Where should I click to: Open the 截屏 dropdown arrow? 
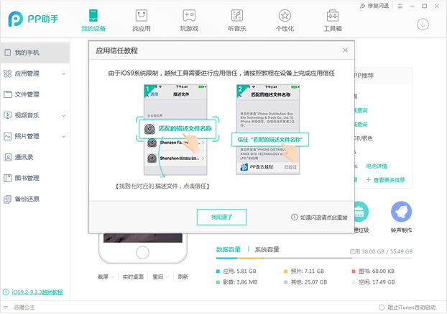coord(112,277)
